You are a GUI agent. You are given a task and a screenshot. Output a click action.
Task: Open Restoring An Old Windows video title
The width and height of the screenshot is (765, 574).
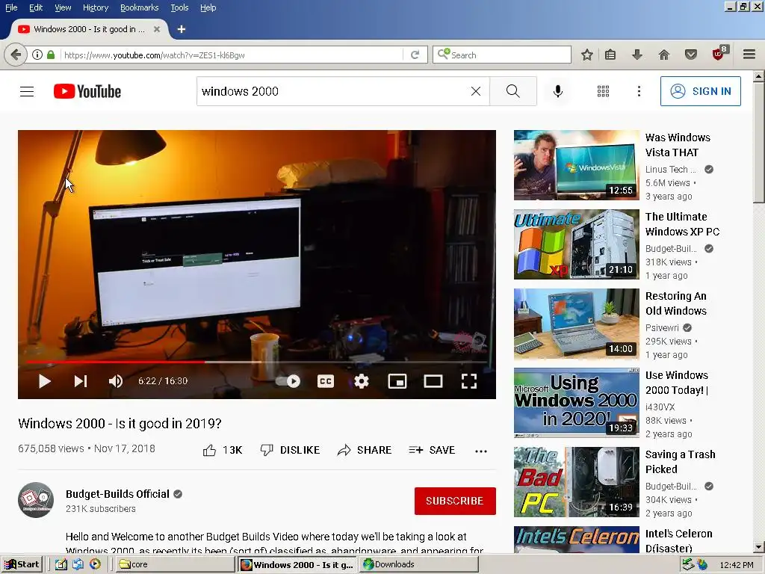point(675,303)
